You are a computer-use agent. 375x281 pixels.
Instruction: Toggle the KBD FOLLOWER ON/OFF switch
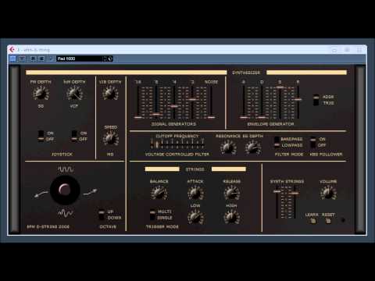312,142
